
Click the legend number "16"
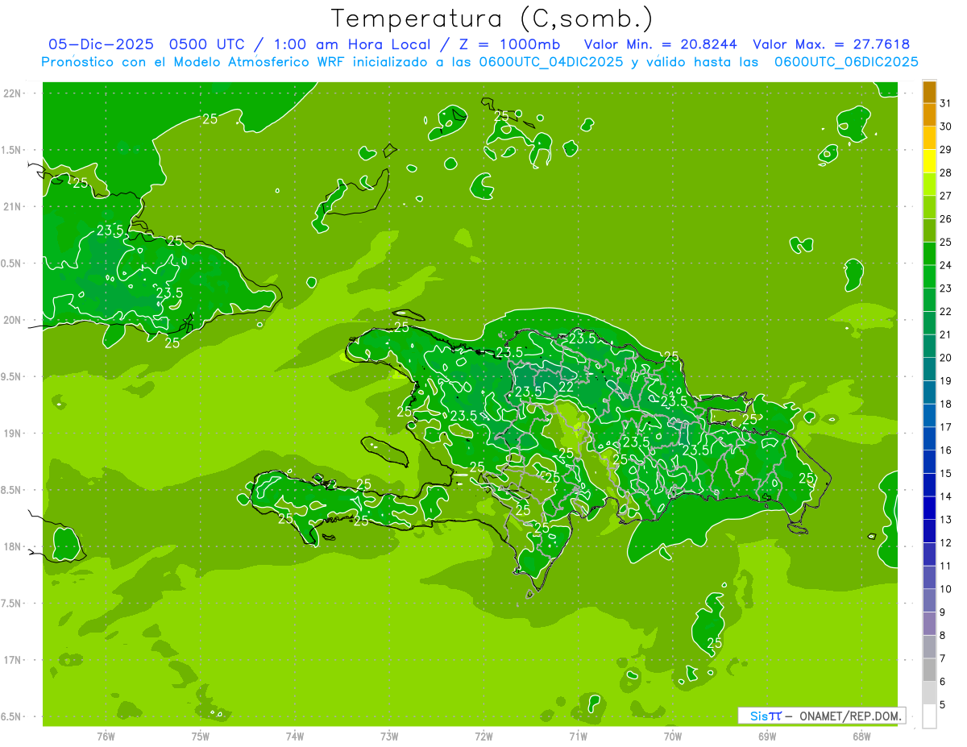(x=946, y=450)
